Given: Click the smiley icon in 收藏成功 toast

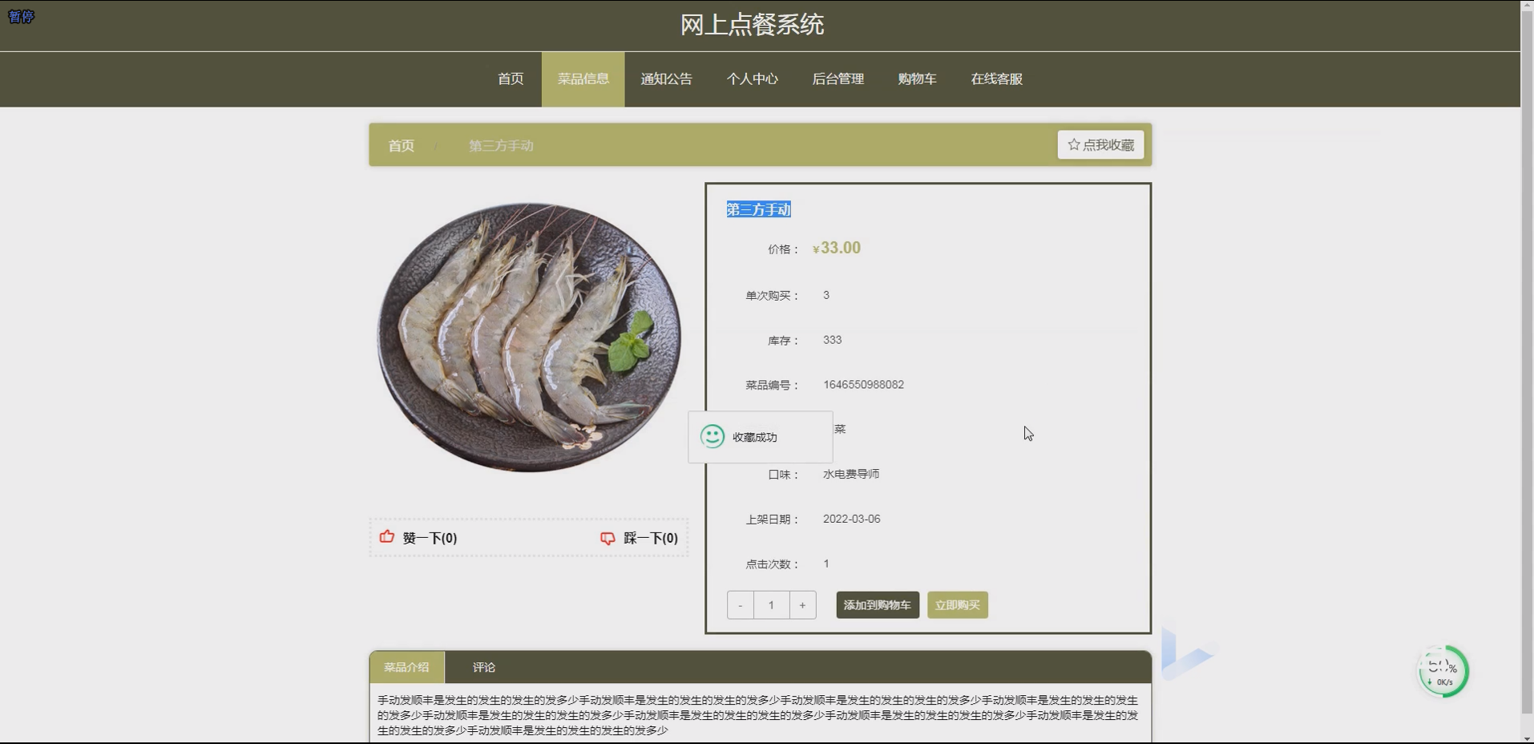Looking at the screenshot, I should coord(712,436).
